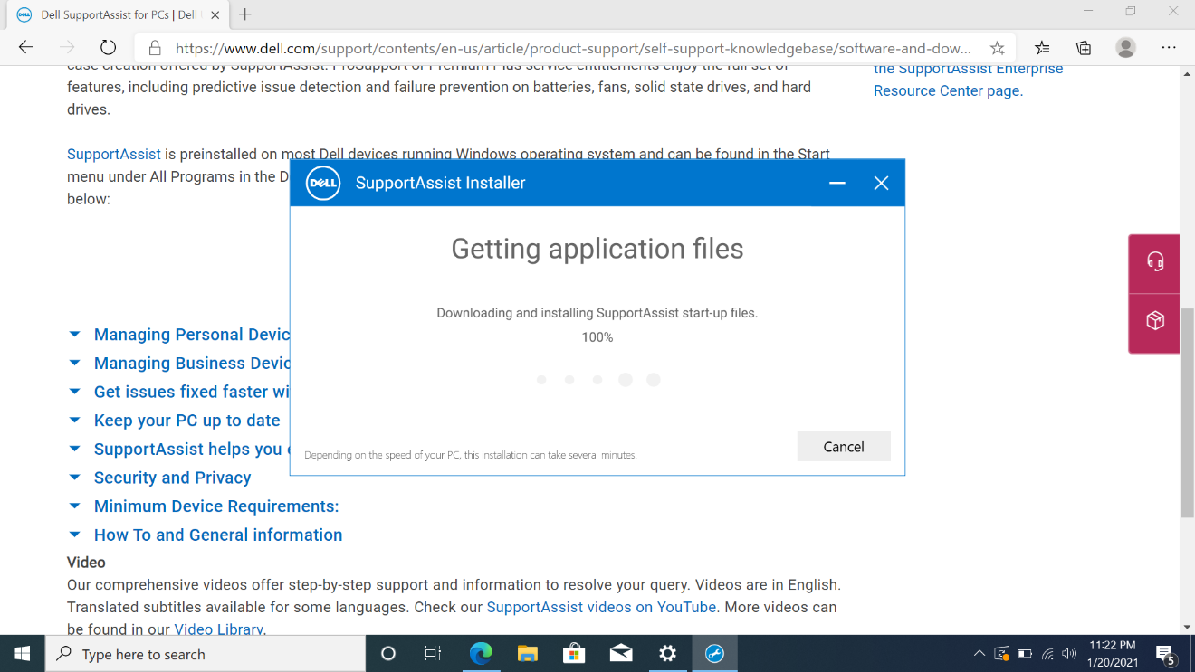Select the Dell SupportAssist for PCs tab

(x=118, y=14)
